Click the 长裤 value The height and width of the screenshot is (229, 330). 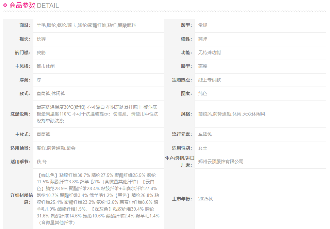[x=41, y=39]
